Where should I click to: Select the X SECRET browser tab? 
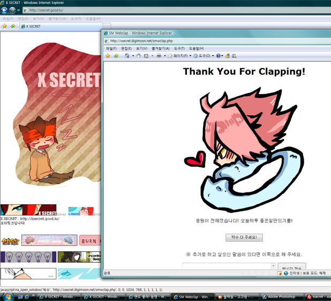33,26
